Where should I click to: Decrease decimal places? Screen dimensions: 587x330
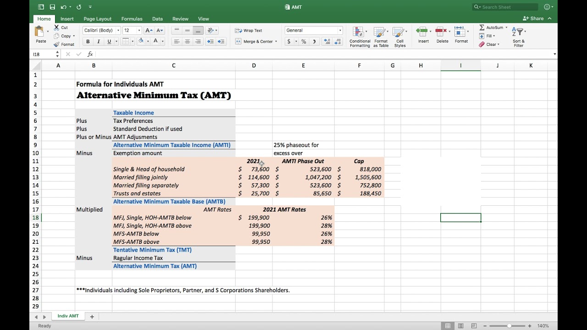click(x=338, y=41)
